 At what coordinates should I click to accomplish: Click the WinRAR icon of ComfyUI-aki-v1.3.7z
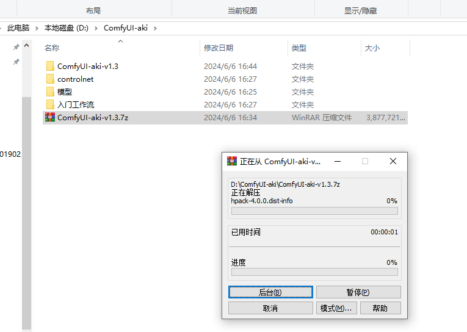(x=50, y=117)
